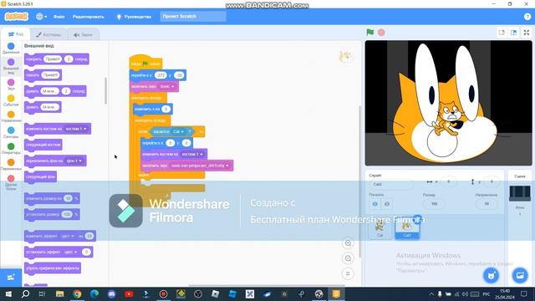Open the Редактировать menu
Screen dimensions: 535x301
[88, 17]
